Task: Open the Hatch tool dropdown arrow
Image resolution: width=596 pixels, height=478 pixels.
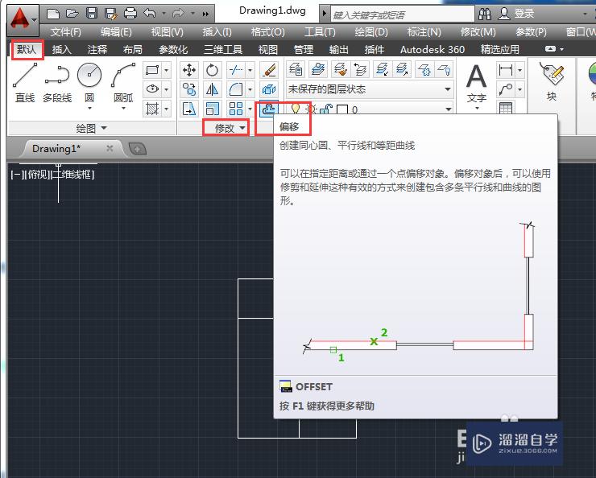Action: (x=167, y=109)
